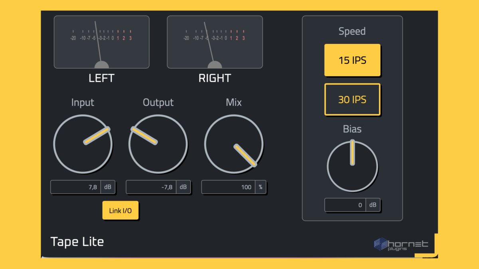Click the 'Mix' knob label
Screen dimensions: 479x269
[x=234, y=102]
